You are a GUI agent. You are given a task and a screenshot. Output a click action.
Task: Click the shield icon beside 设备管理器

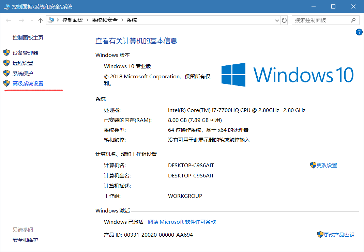pyautogui.click(x=6, y=53)
